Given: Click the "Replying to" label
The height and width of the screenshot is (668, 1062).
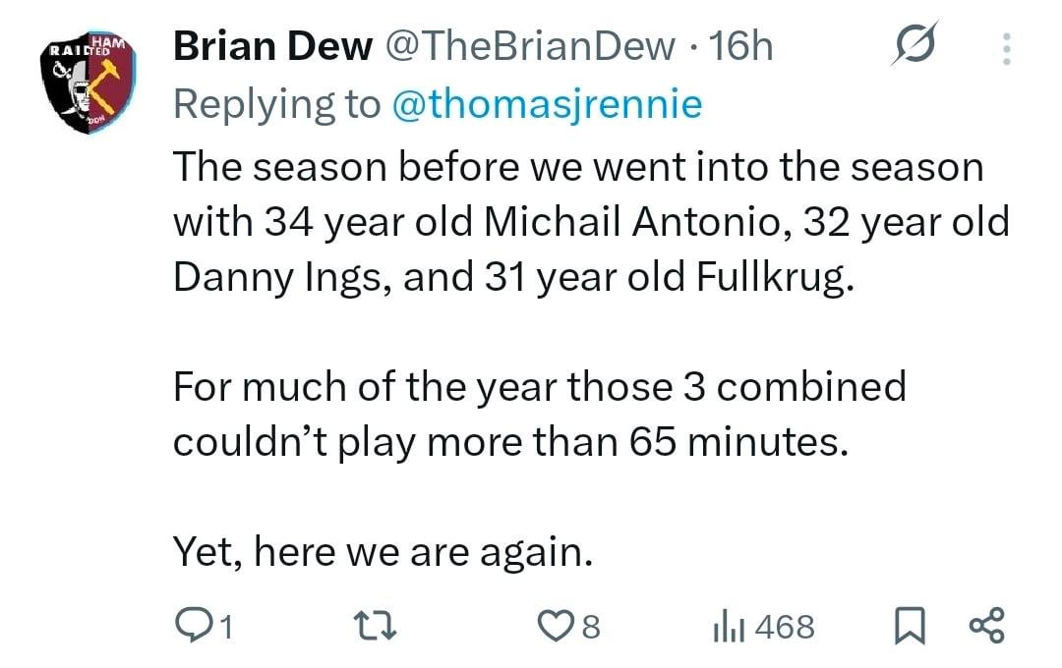Looking at the screenshot, I should click(276, 104).
